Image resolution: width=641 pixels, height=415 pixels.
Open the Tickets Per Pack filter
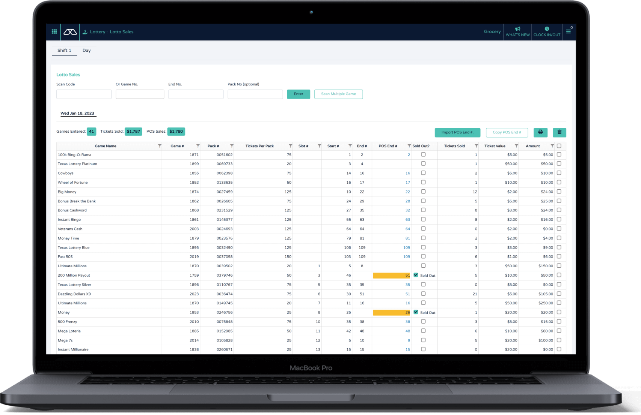(290, 146)
